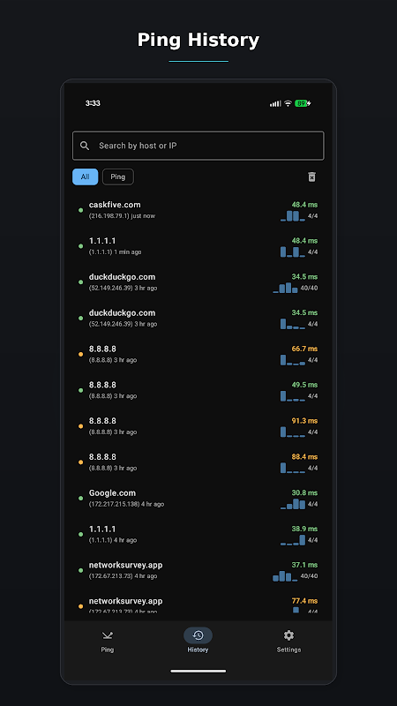
Task: Select the 8.8.8.8 entry with 91.3 ms
Action: point(198,426)
